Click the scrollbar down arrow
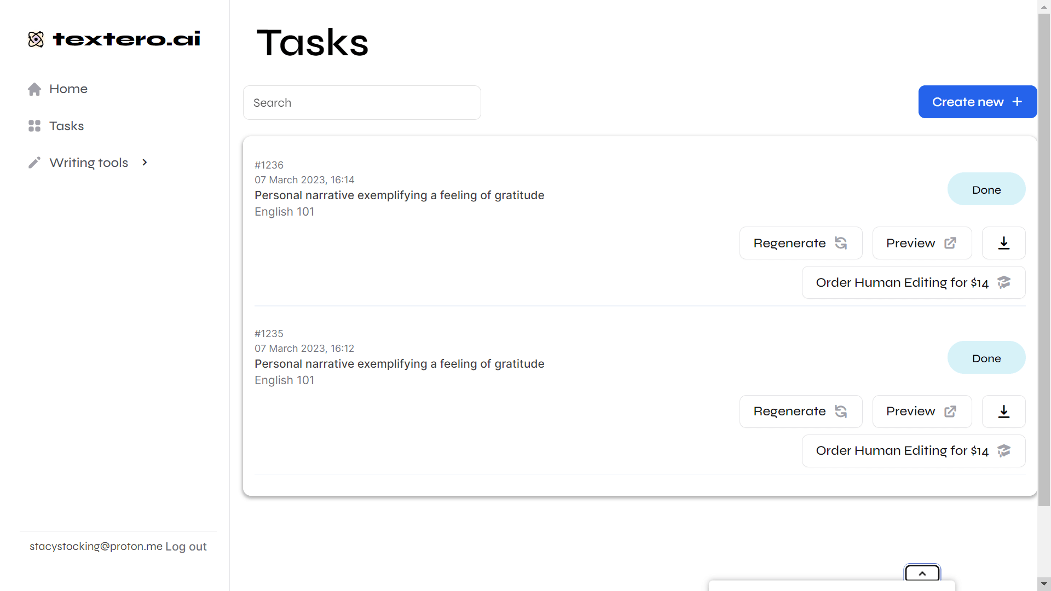The width and height of the screenshot is (1051, 591). point(1044,584)
